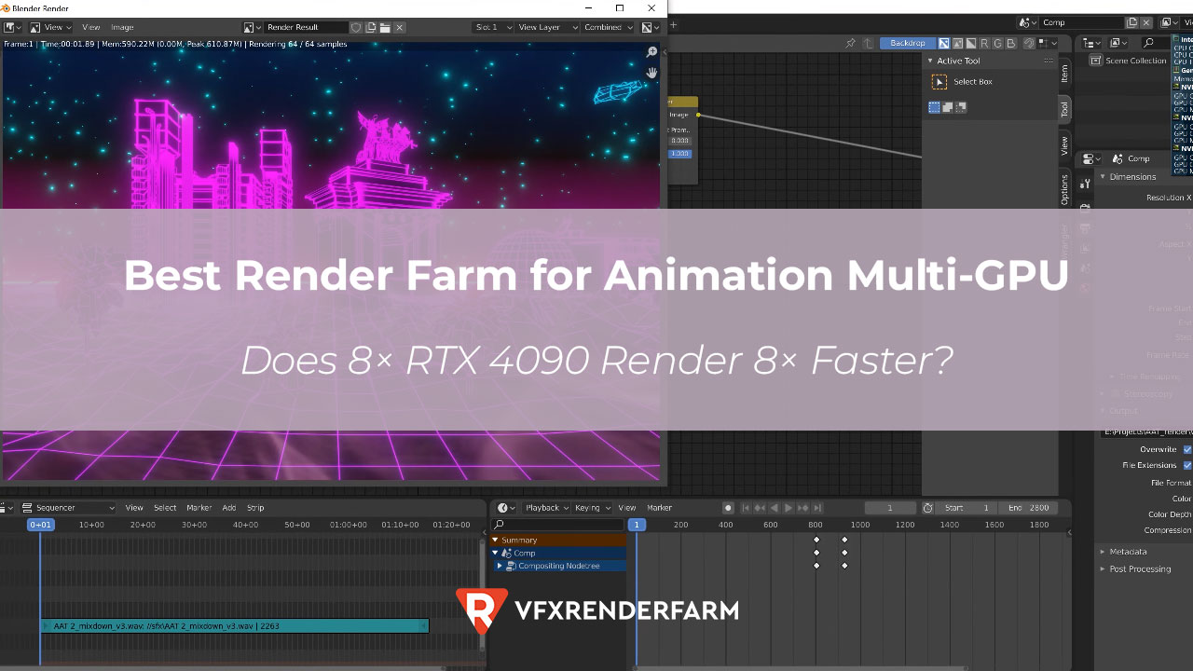The width and height of the screenshot is (1193, 671).
Task: Open the Keying popover in timeline
Action: click(592, 508)
